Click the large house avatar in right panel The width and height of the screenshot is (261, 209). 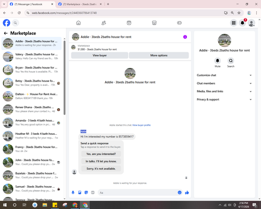(x=224, y=40)
